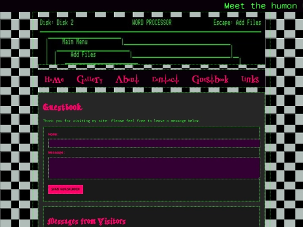Click the Guestbook page heading
The height and width of the screenshot is (227, 303).
63,107
